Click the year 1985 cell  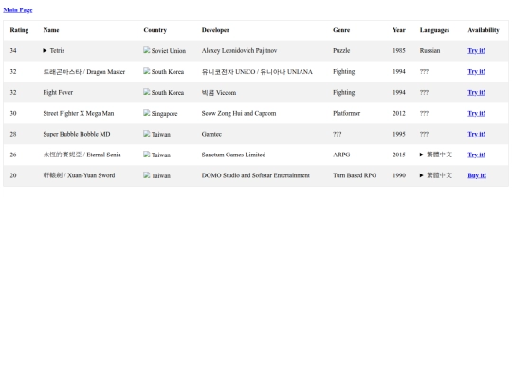399,50
